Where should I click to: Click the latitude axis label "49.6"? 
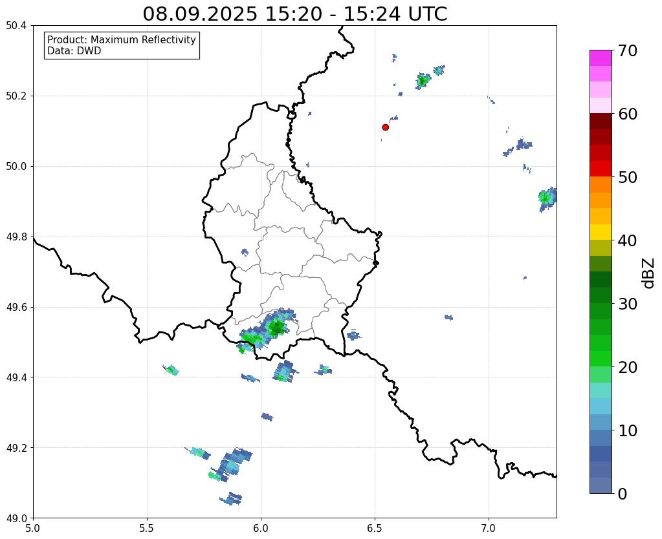(16, 307)
